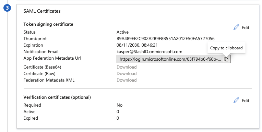The width and height of the screenshot is (262, 132).
Task: Click the Required label
Action: (x=32, y=105)
